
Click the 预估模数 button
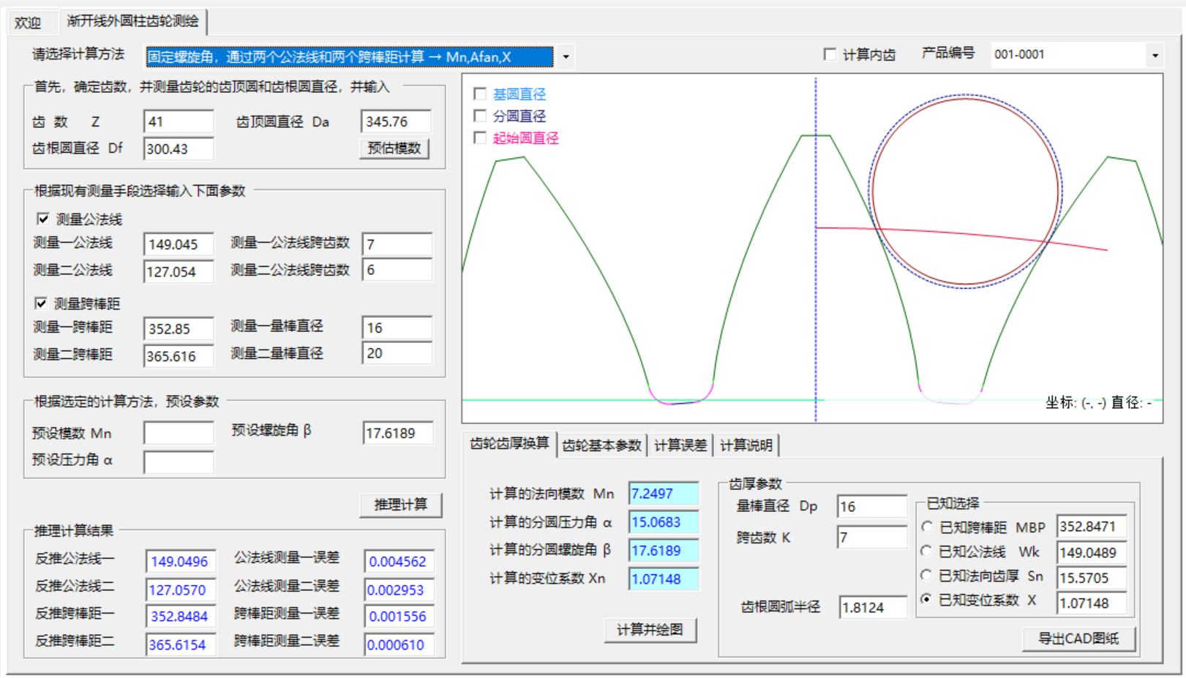pyautogui.click(x=394, y=148)
